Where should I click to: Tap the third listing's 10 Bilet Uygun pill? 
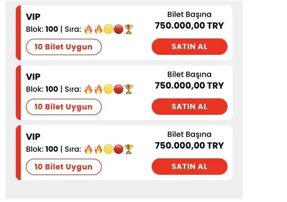pyautogui.click(x=64, y=167)
